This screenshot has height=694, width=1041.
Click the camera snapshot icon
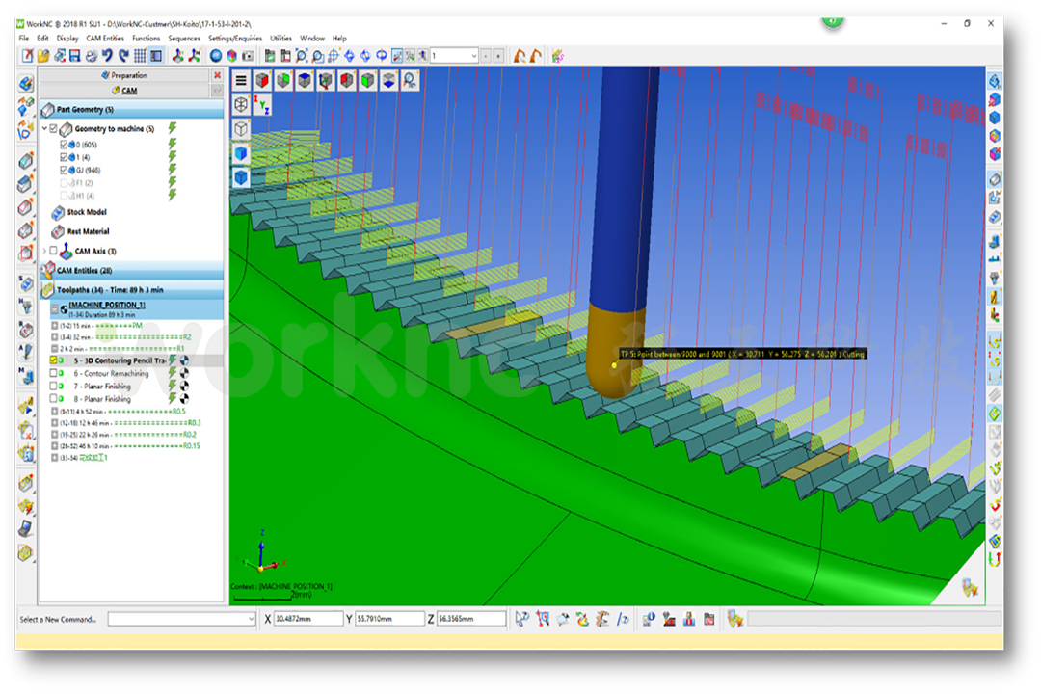click(248, 56)
